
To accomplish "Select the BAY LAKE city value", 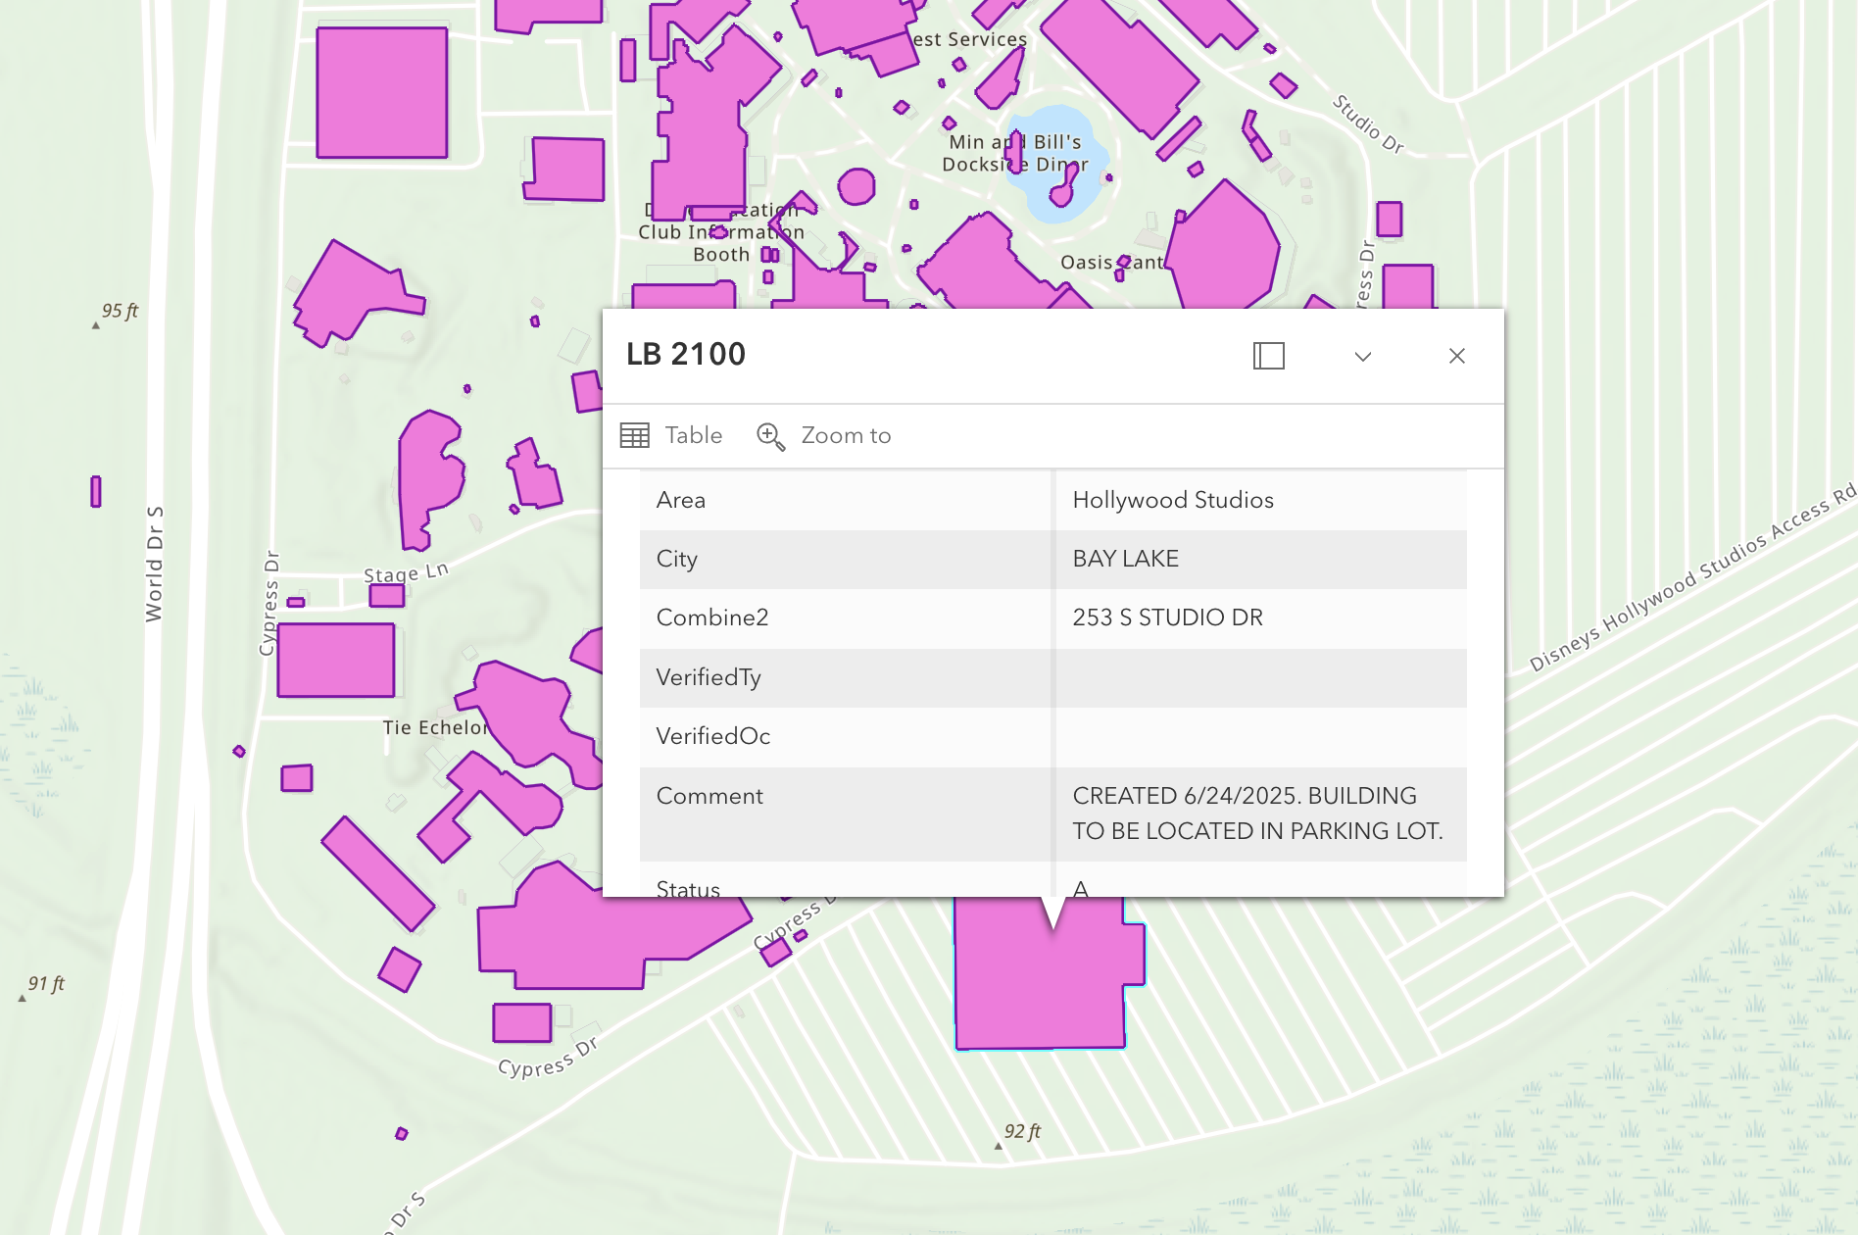I will (x=1125, y=559).
